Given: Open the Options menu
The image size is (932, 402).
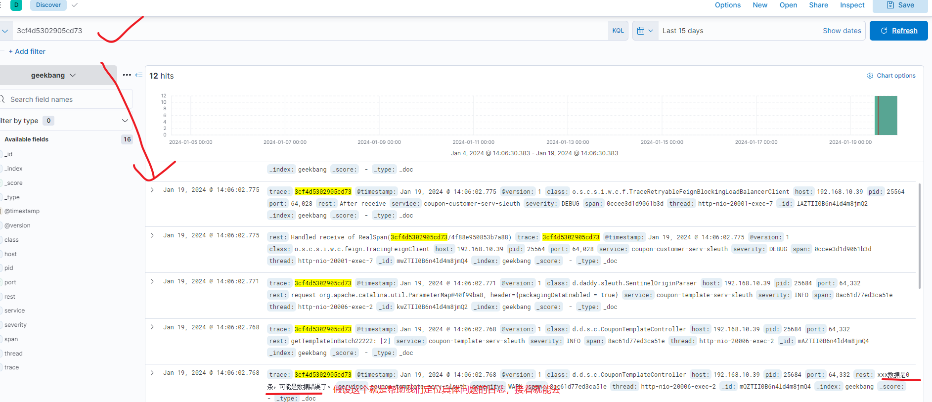Looking at the screenshot, I should point(727,5).
